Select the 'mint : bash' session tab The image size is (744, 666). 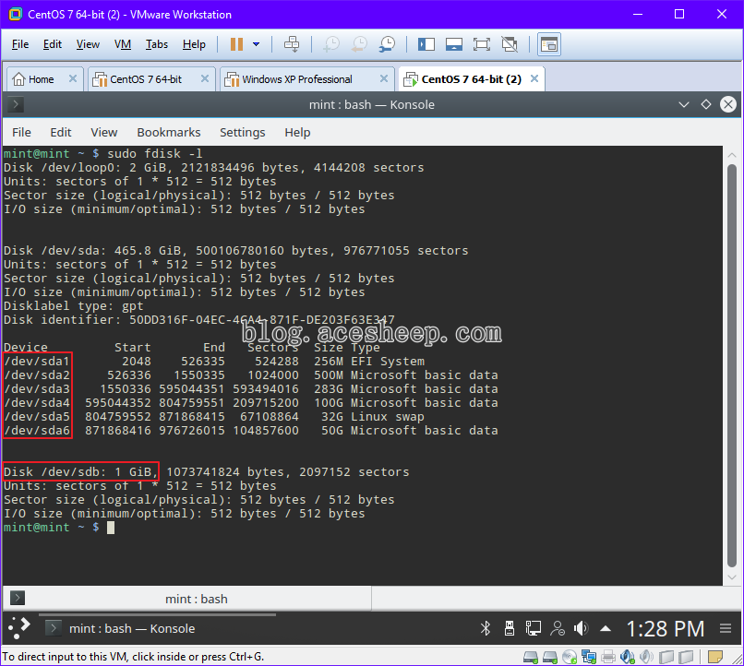coord(188,599)
